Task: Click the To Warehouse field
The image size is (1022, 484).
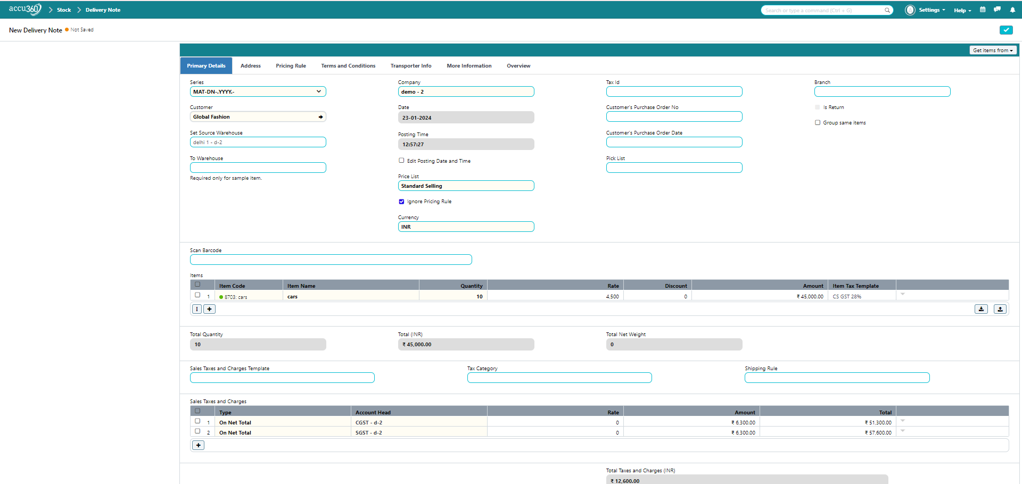Action: click(x=258, y=168)
